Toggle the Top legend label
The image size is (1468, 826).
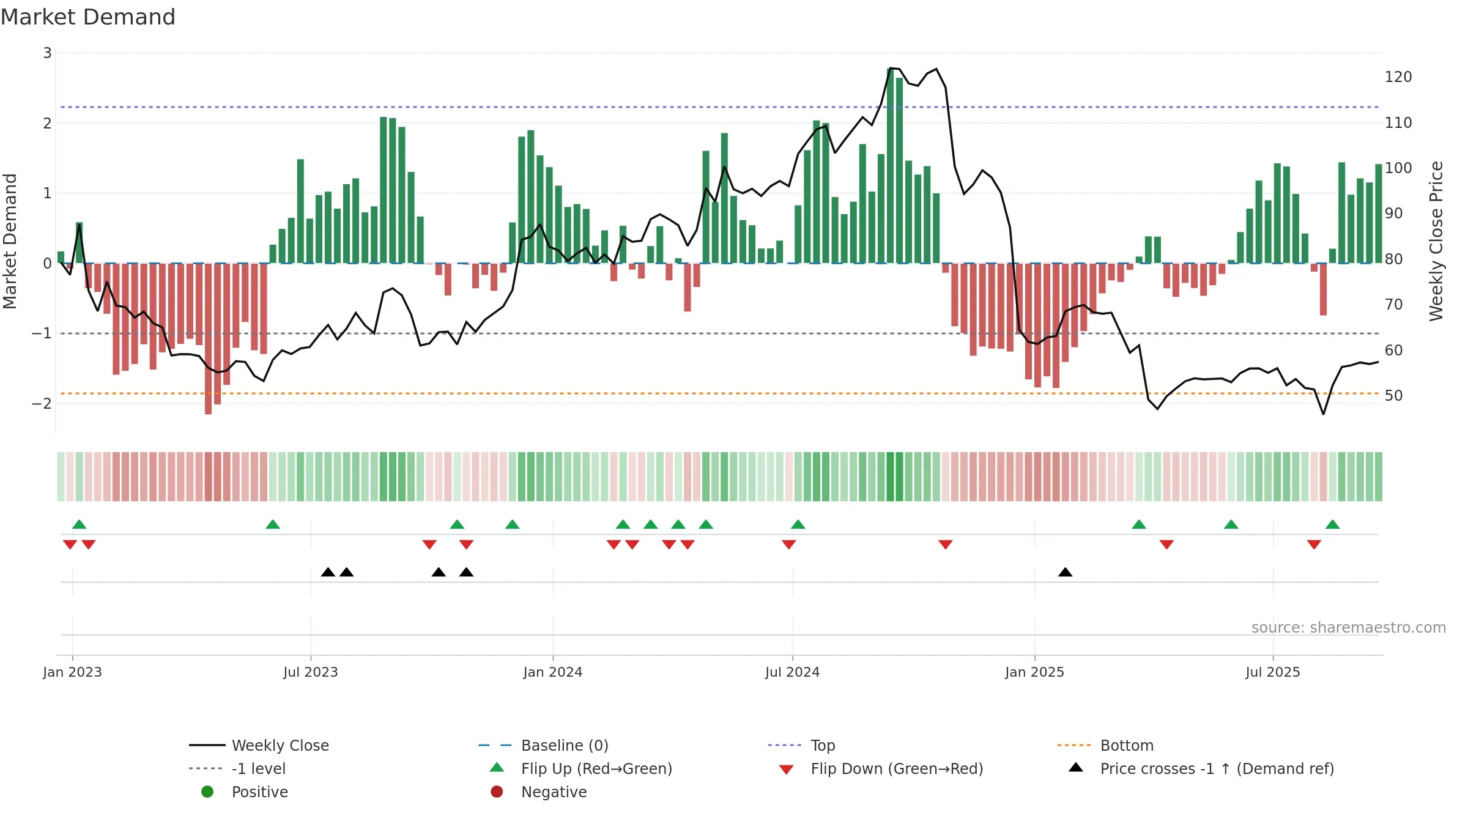click(x=823, y=745)
